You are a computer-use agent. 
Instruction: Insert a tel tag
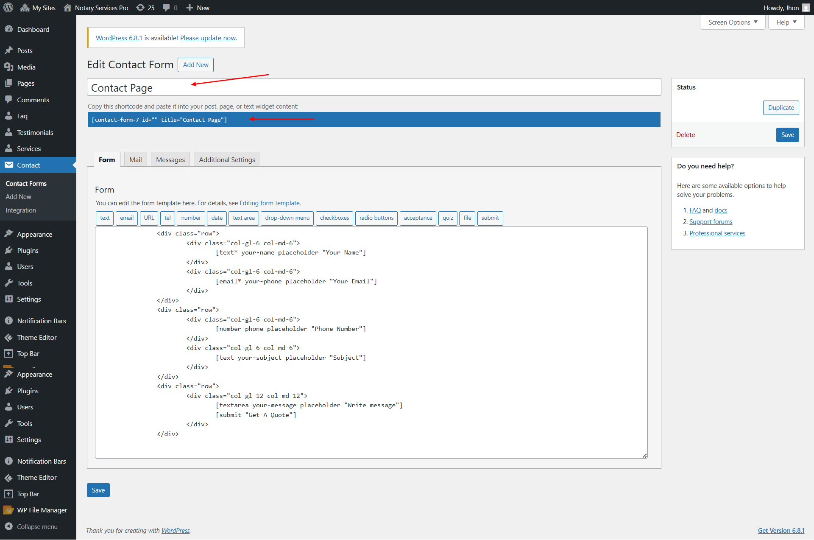click(167, 218)
